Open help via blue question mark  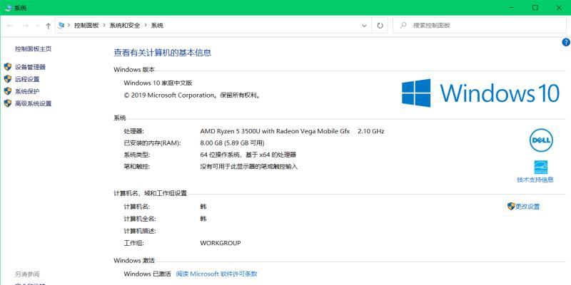pos(566,42)
